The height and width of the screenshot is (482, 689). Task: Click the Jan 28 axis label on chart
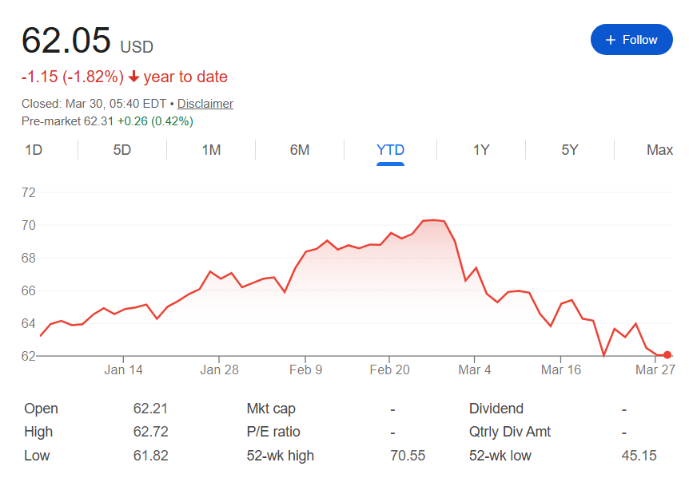click(x=219, y=369)
